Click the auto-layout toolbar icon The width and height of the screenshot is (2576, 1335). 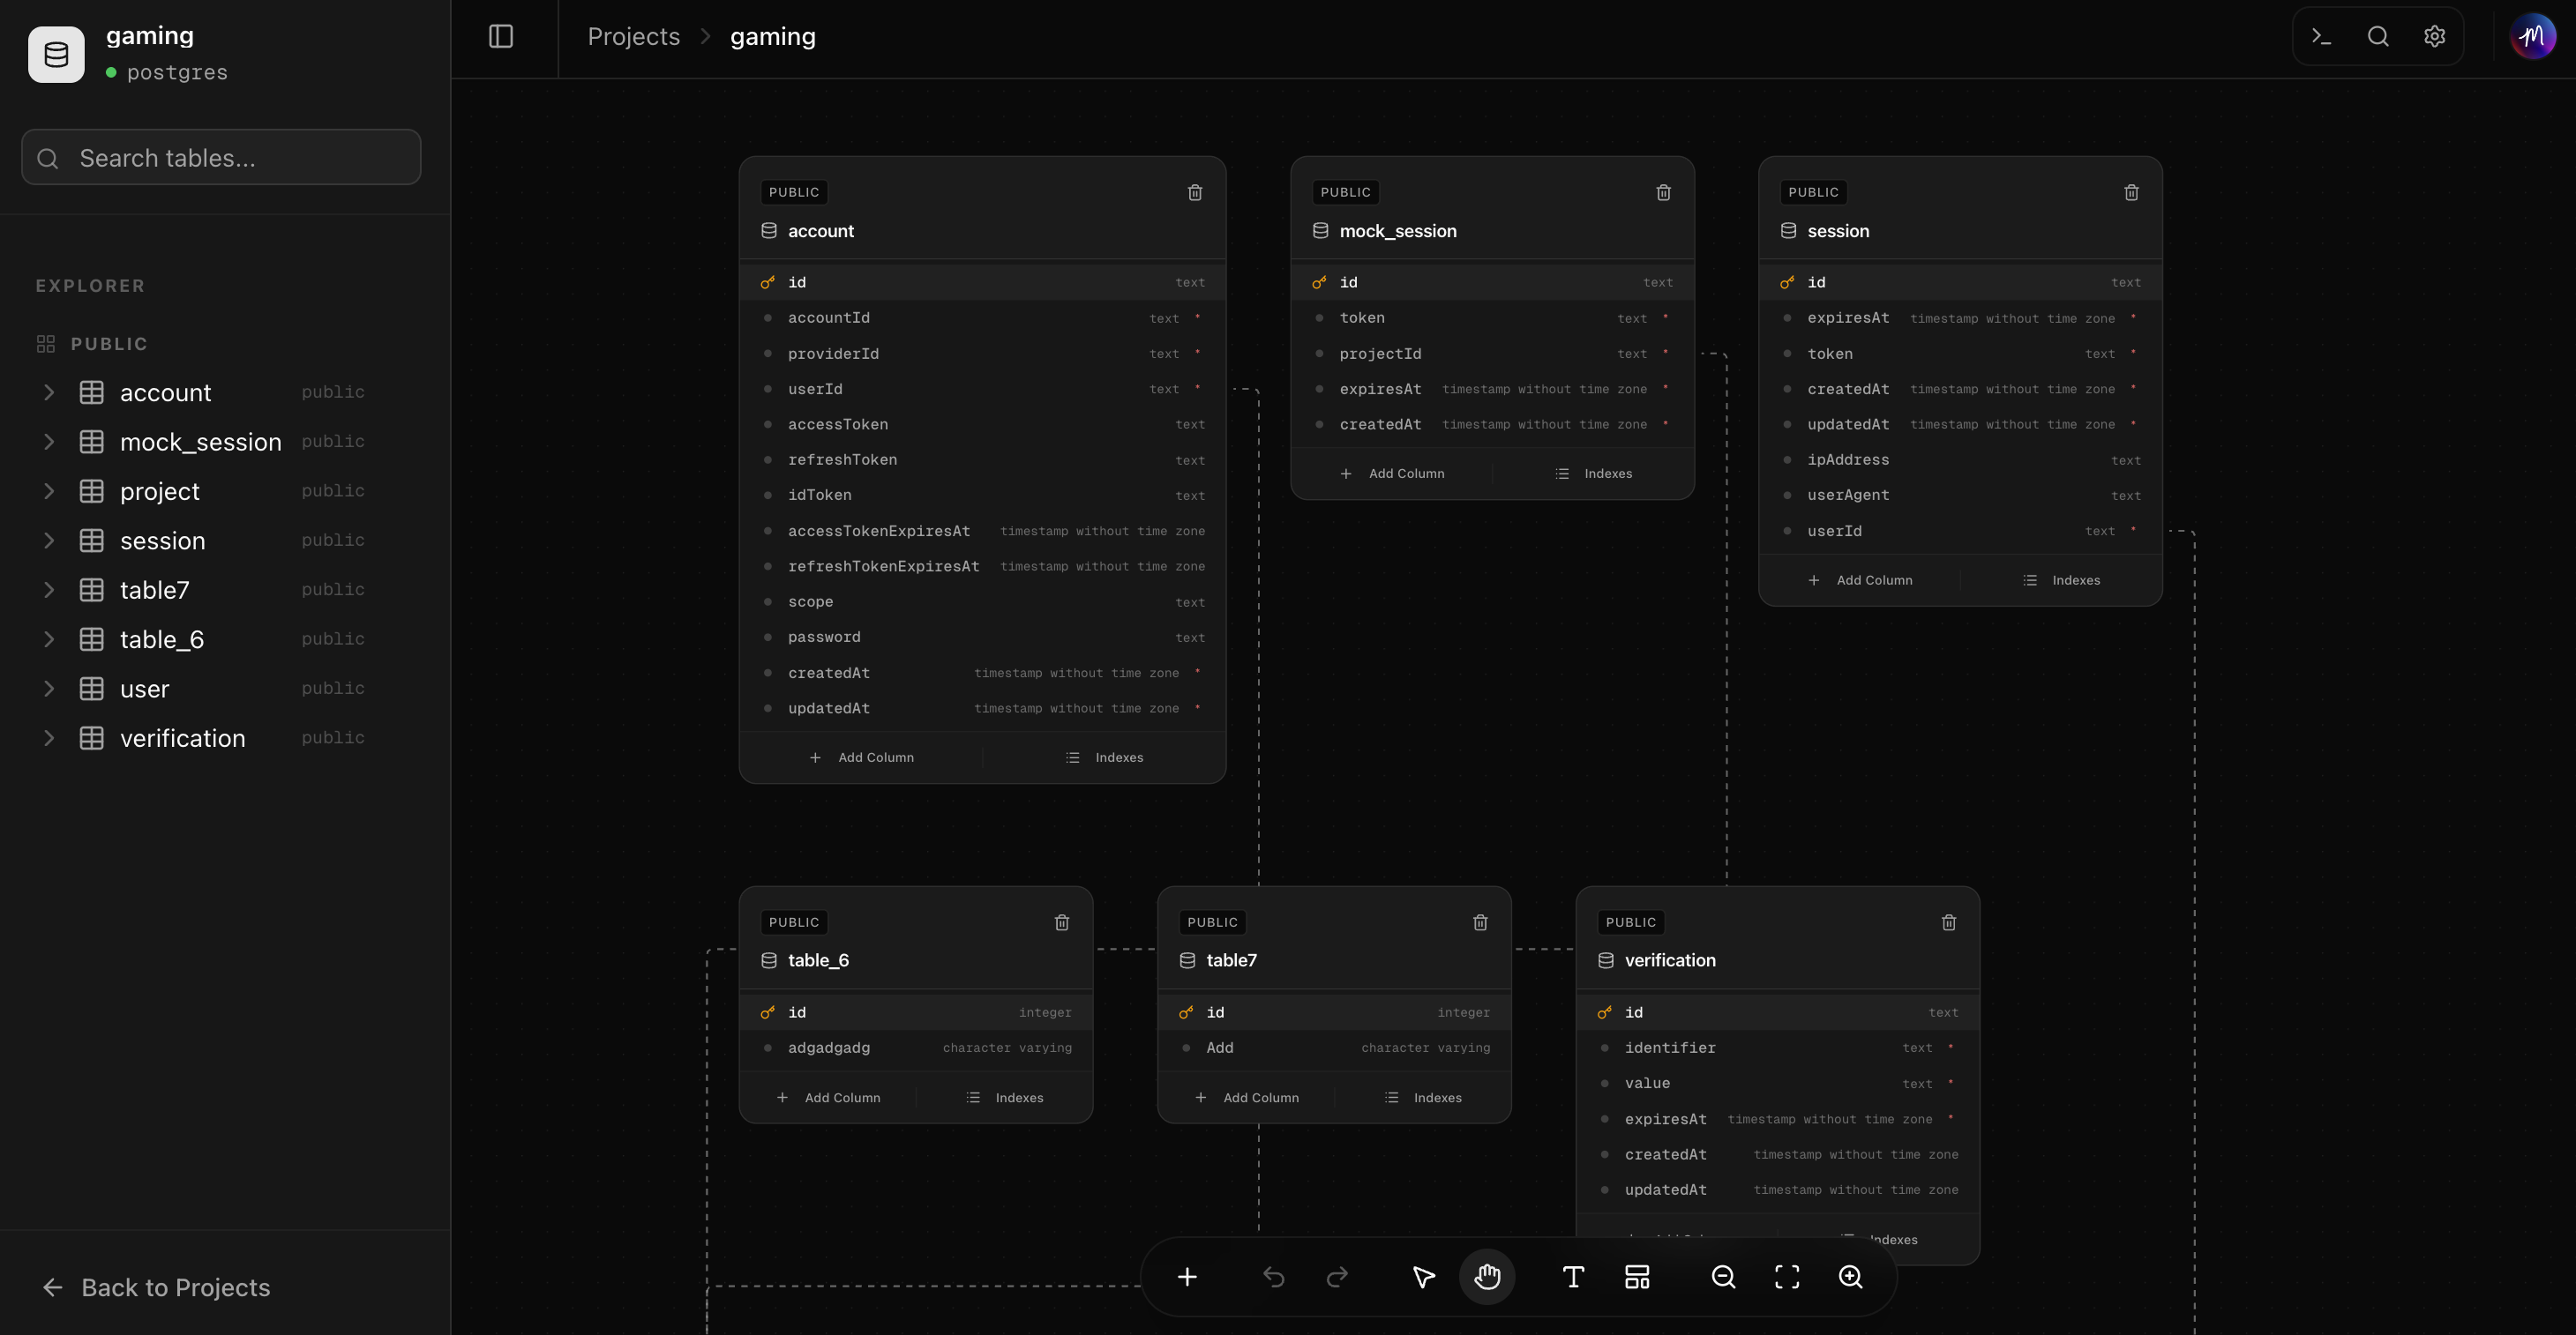pos(1636,1277)
